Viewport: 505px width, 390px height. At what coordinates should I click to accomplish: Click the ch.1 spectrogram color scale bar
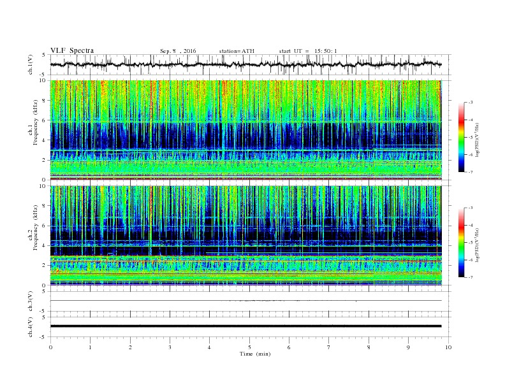461,138
